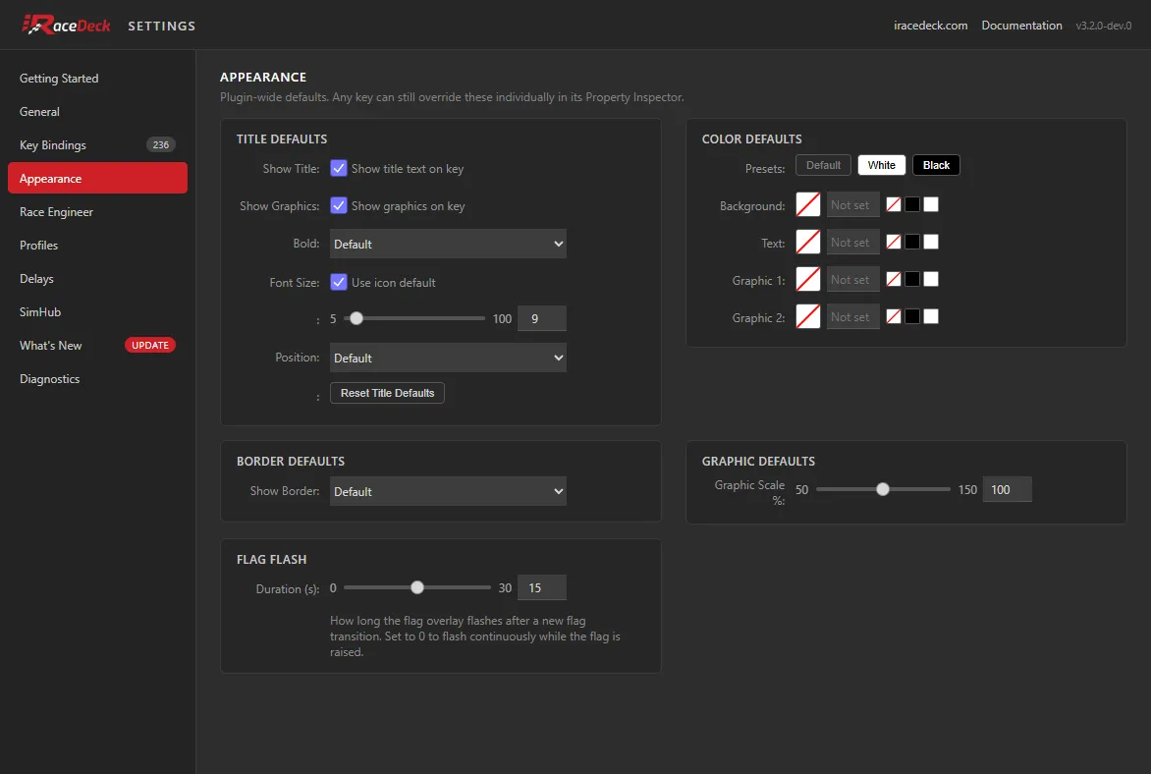This screenshot has width=1151, height=774.
Task: Open the Text color picker swatch
Action: [808, 242]
